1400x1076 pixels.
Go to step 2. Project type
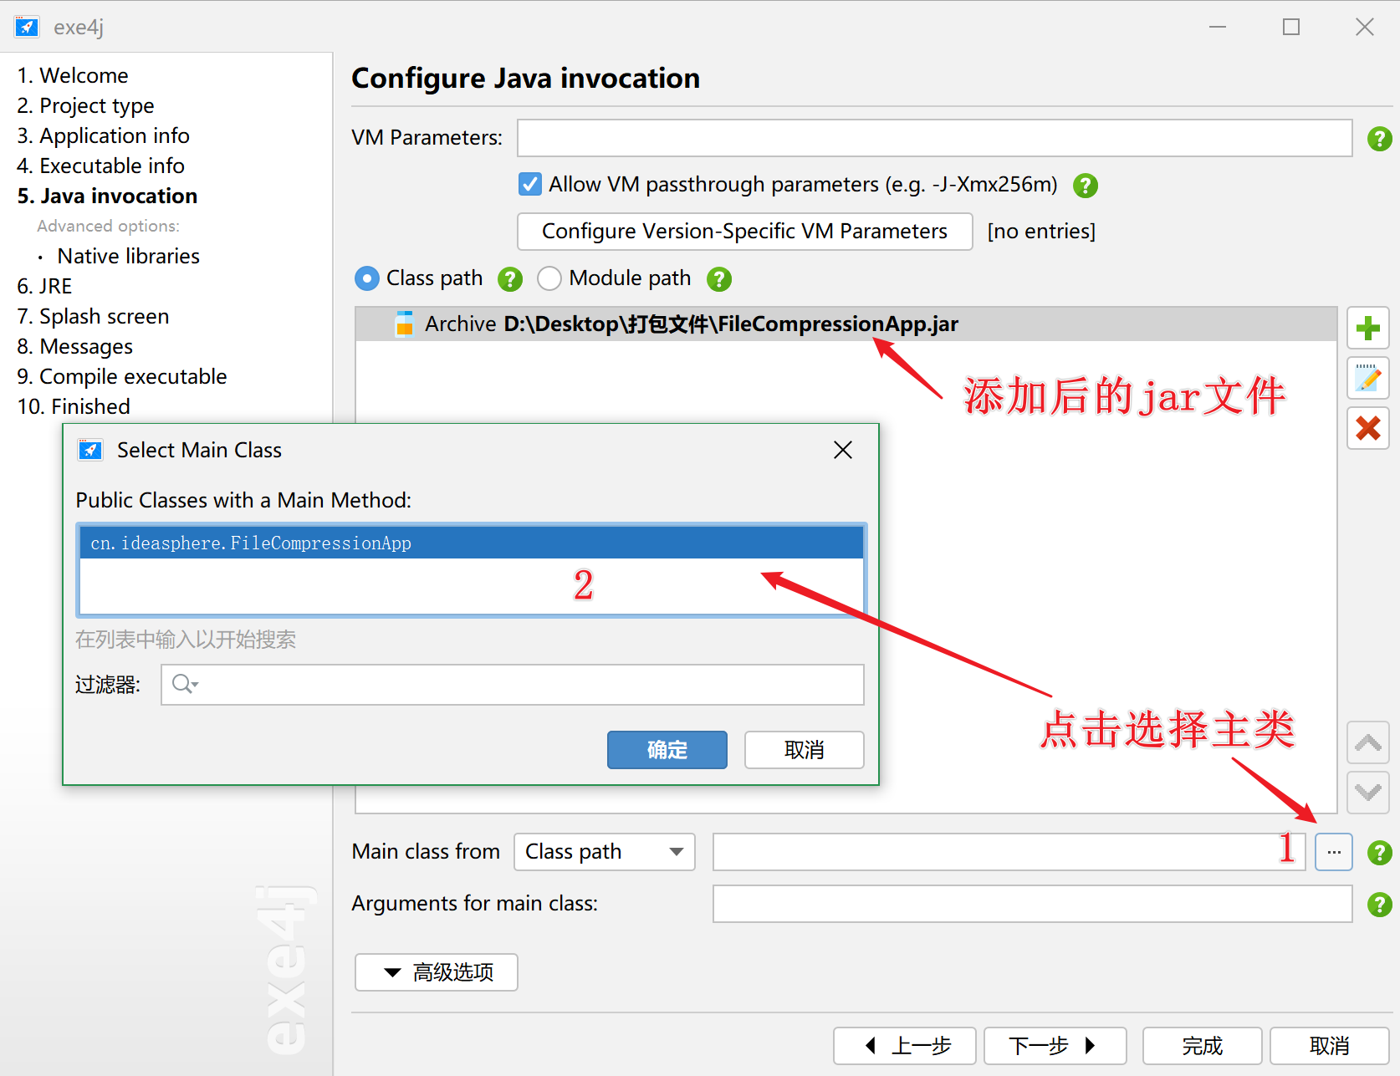pos(86,105)
